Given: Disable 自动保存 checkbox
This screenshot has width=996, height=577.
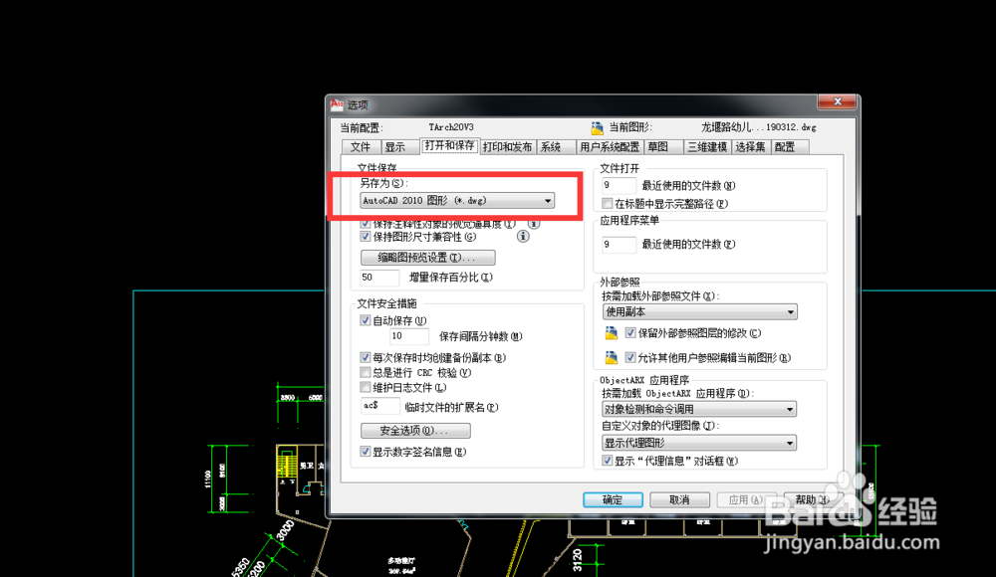Looking at the screenshot, I should click(366, 320).
